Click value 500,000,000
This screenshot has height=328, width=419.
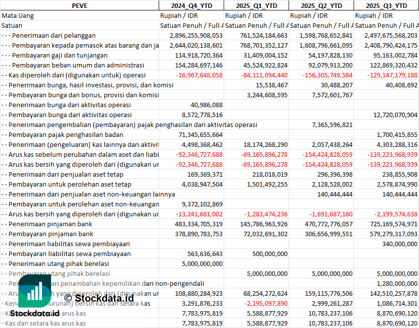270,254
